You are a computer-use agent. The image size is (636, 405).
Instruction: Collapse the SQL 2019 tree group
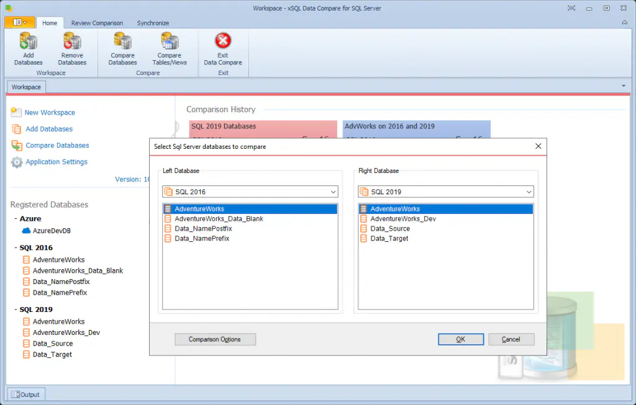(x=16, y=309)
